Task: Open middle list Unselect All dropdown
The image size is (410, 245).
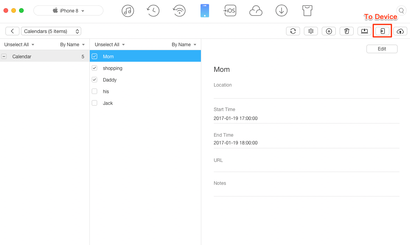Action: tap(110, 44)
